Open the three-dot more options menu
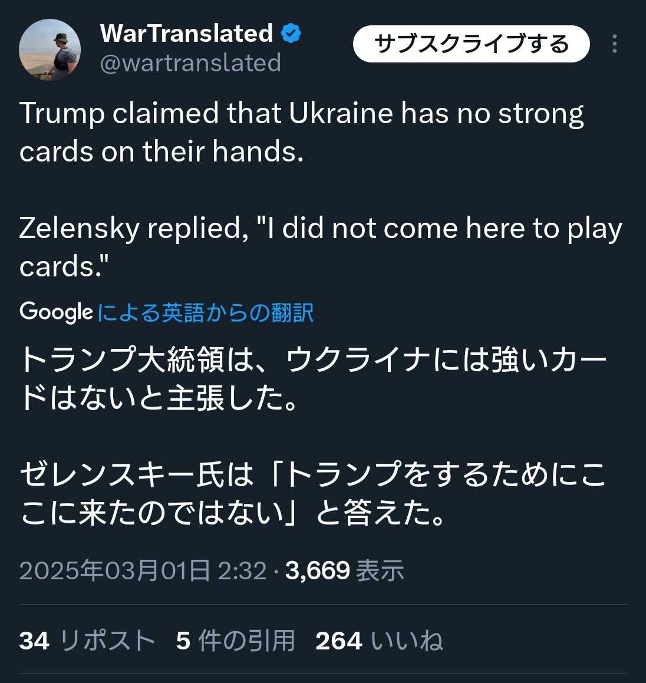The width and height of the screenshot is (646, 683). pyautogui.click(x=615, y=44)
